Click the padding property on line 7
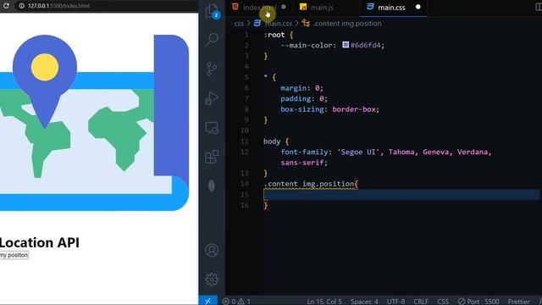 coord(296,98)
